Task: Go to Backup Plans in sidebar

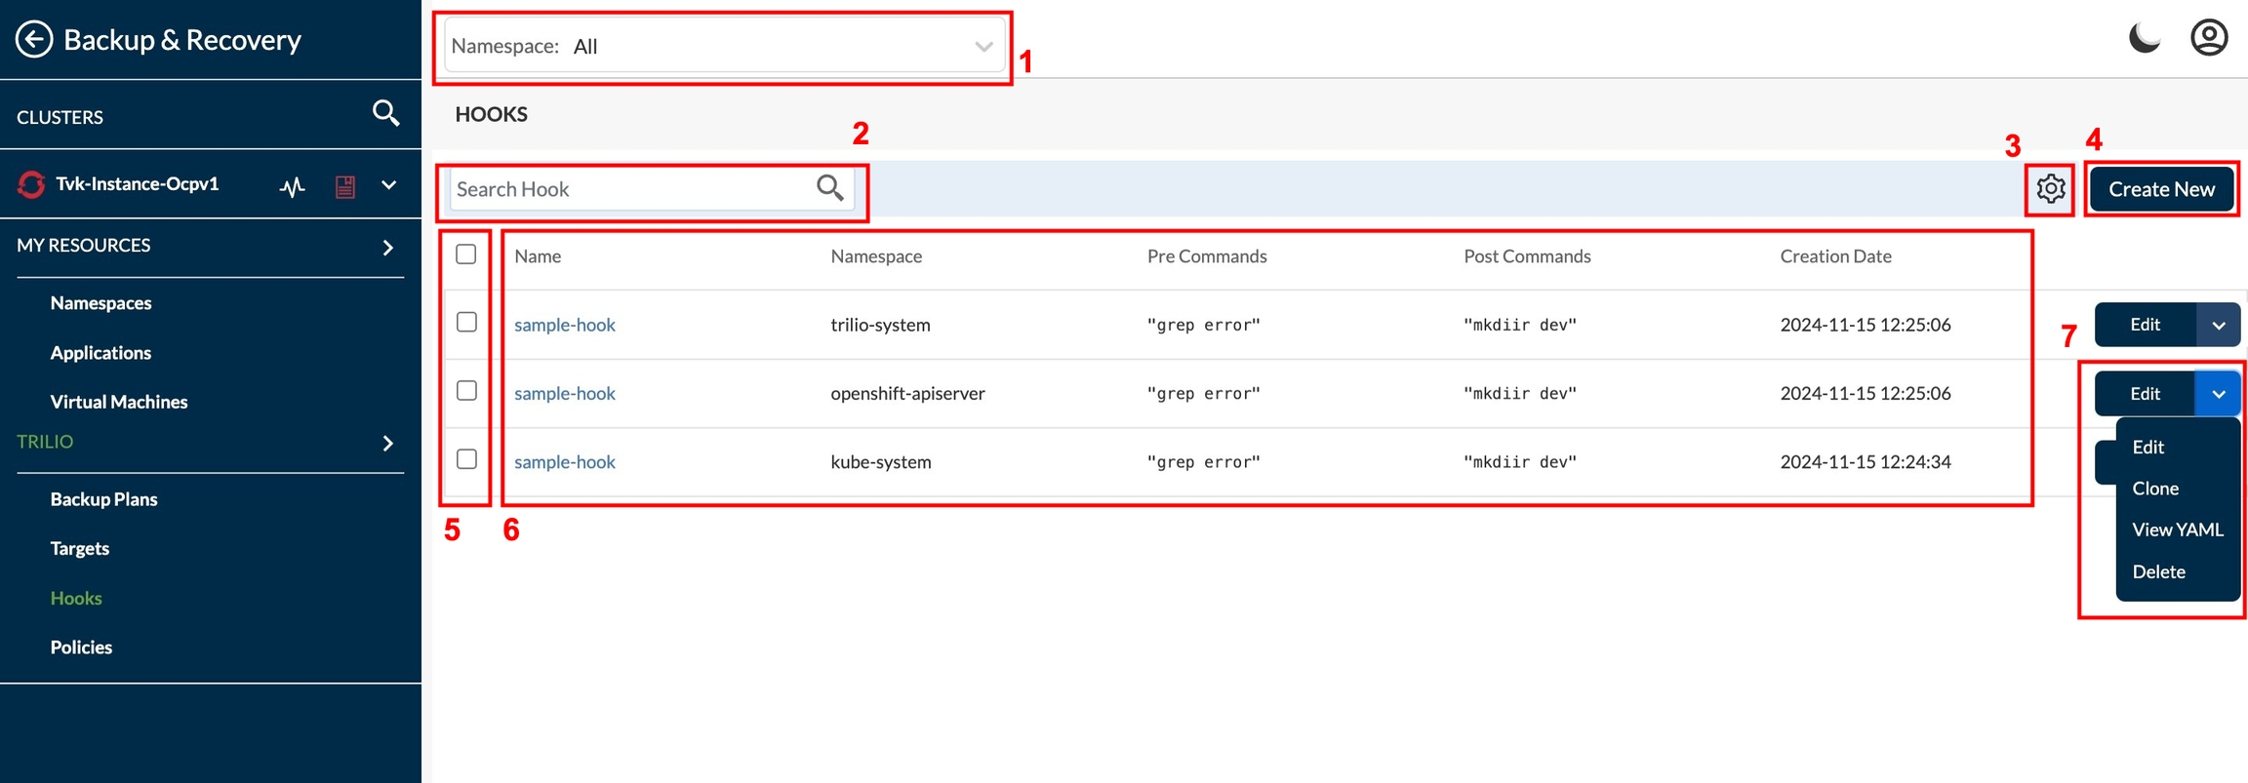Action: point(103,499)
